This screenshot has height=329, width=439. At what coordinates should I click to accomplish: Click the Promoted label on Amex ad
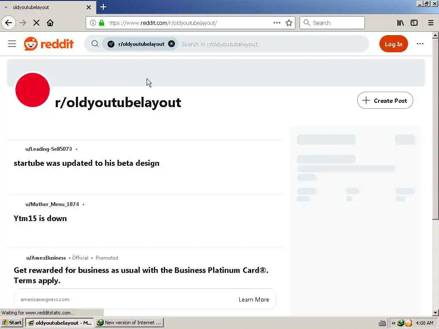click(107, 257)
